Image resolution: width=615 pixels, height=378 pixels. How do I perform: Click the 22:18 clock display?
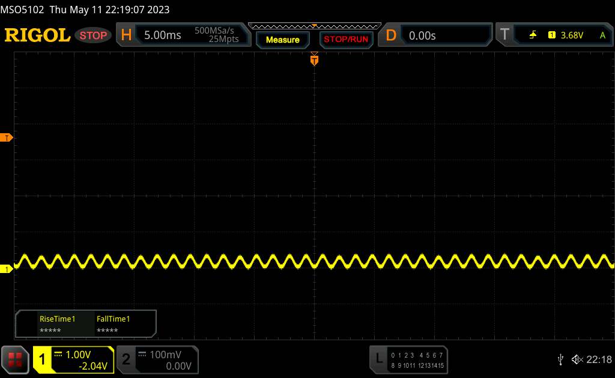[x=599, y=359]
